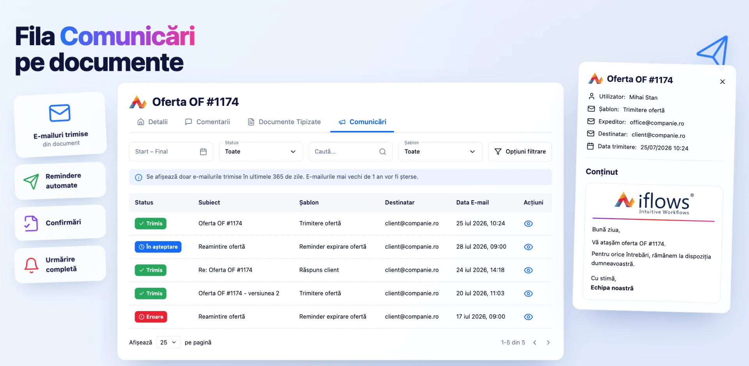Image resolution: width=749 pixels, height=366 pixels.
Task: Select the Comunicări tab
Action: pos(362,122)
